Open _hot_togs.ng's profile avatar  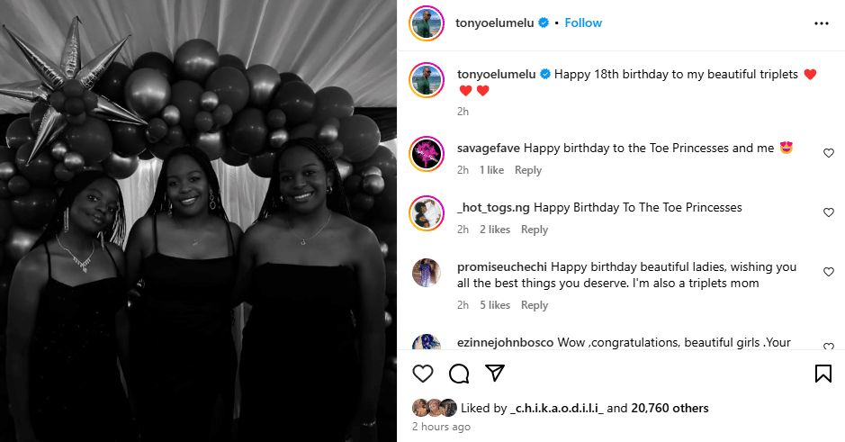(427, 213)
